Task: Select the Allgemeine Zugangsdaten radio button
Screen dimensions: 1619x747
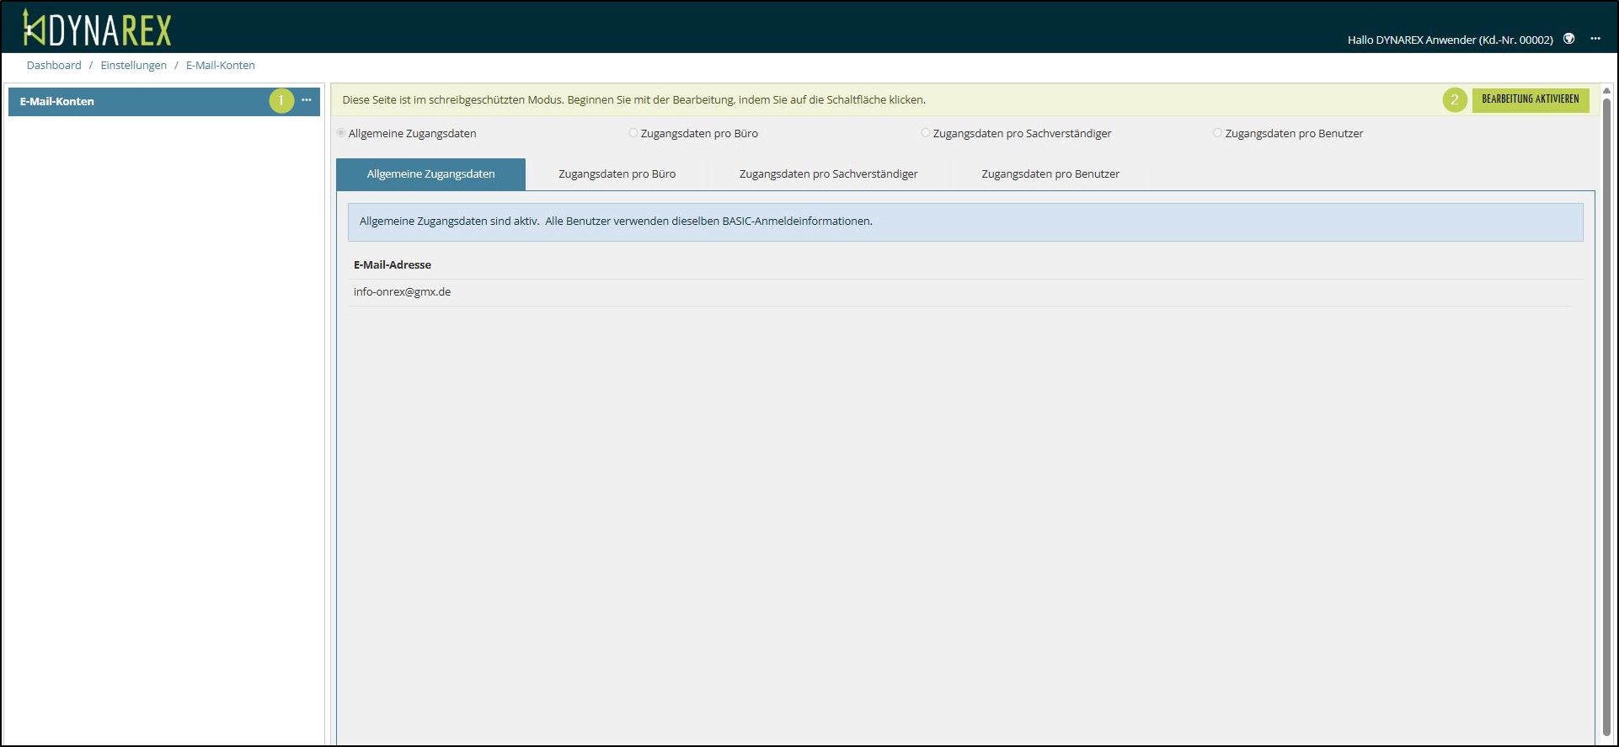Action: 341,133
